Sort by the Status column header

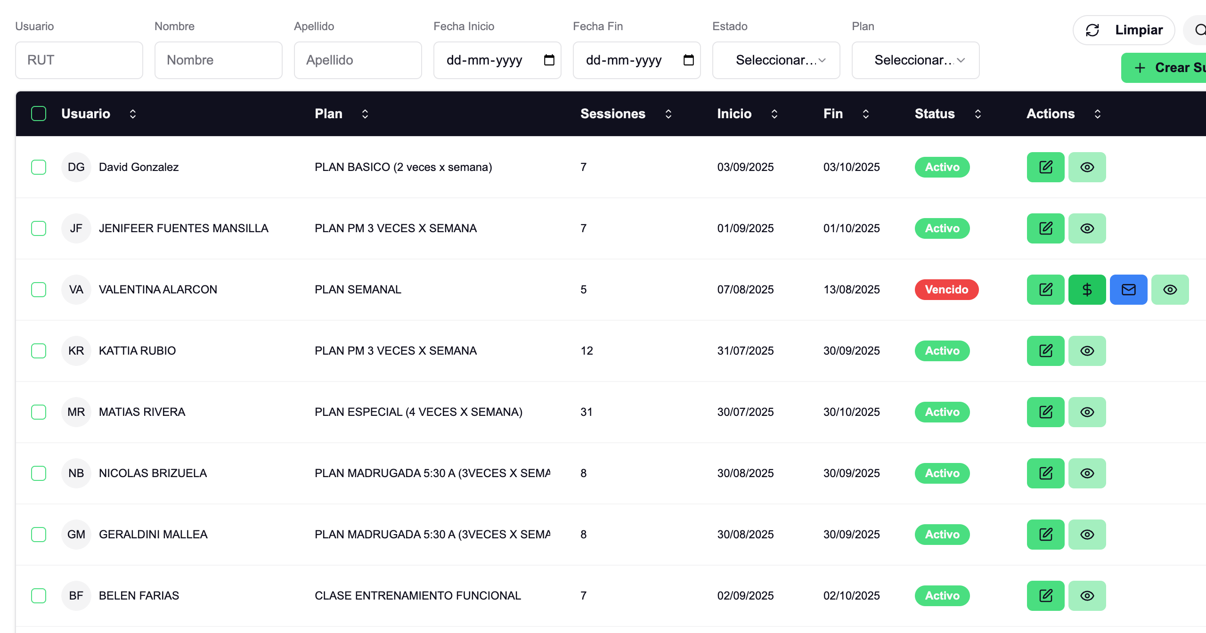(x=978, y=114)
